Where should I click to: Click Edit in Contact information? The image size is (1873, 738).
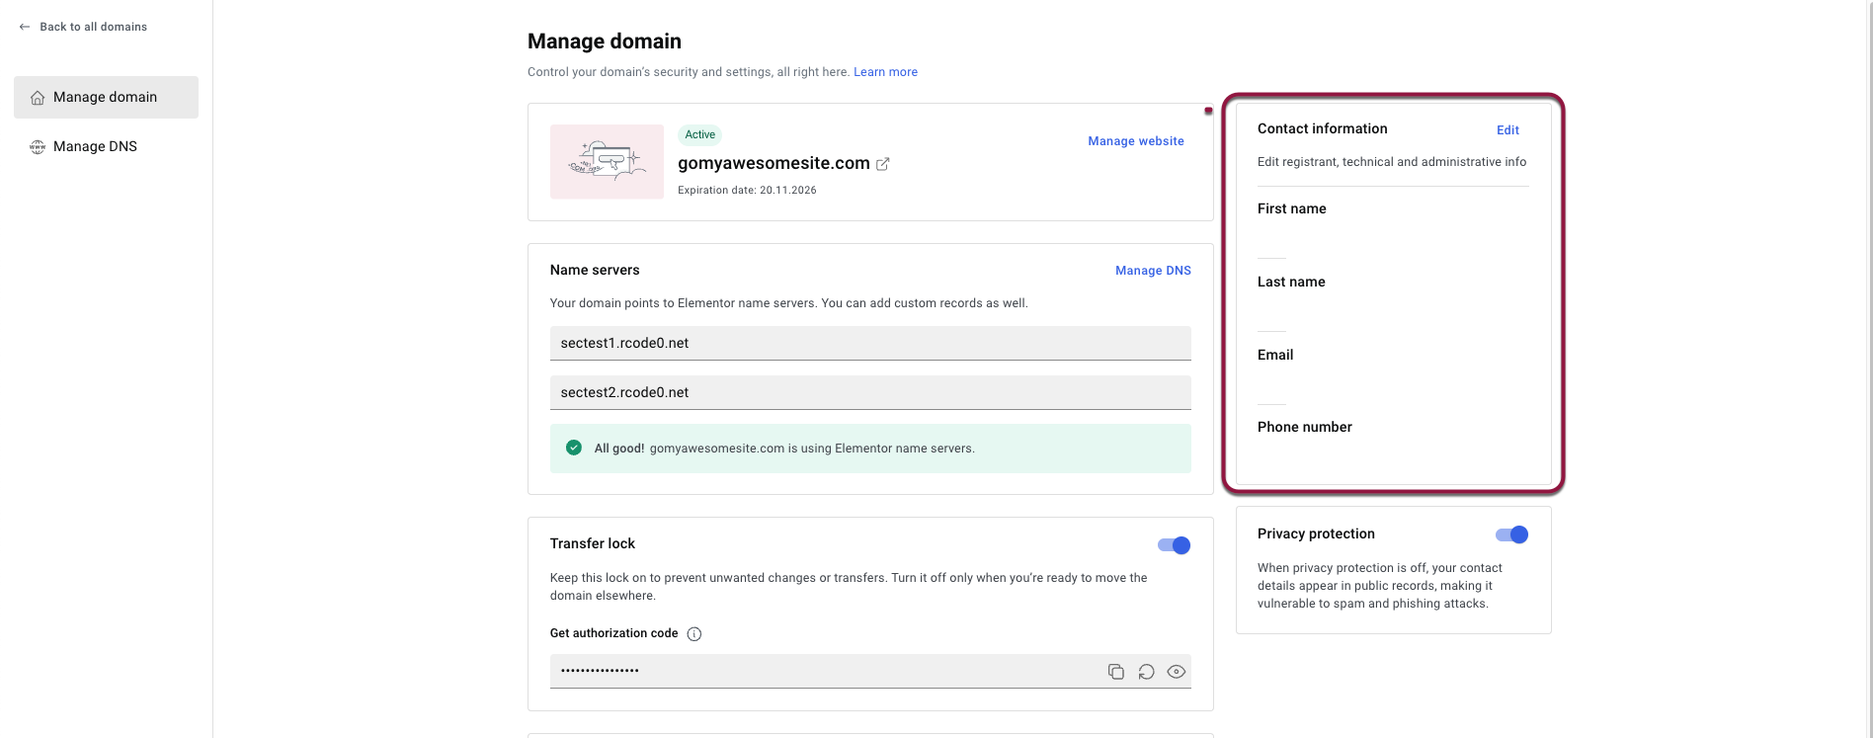[x=1507, y=130]
